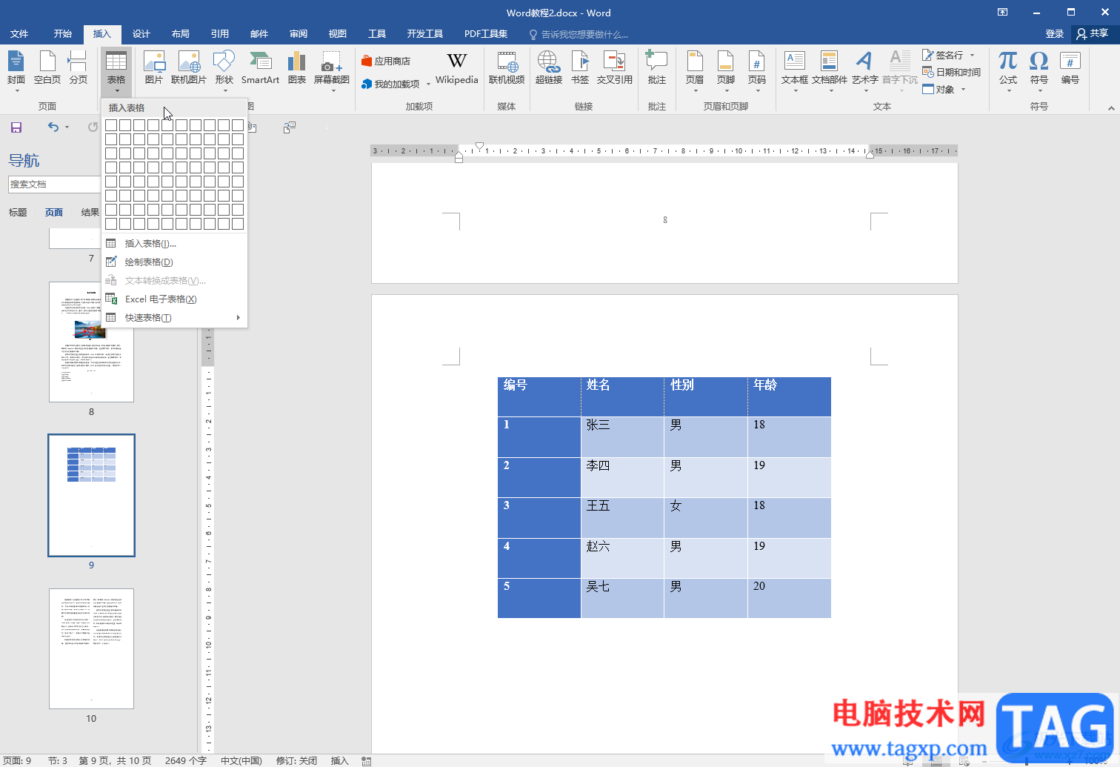Choose Draw Table (绘制表格)

point(174,262)
